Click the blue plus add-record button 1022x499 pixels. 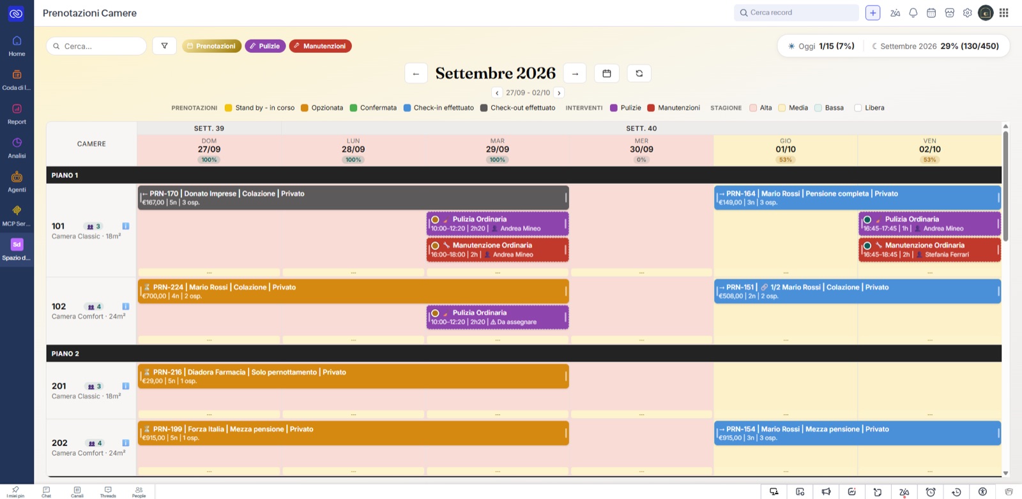[873, 13]
